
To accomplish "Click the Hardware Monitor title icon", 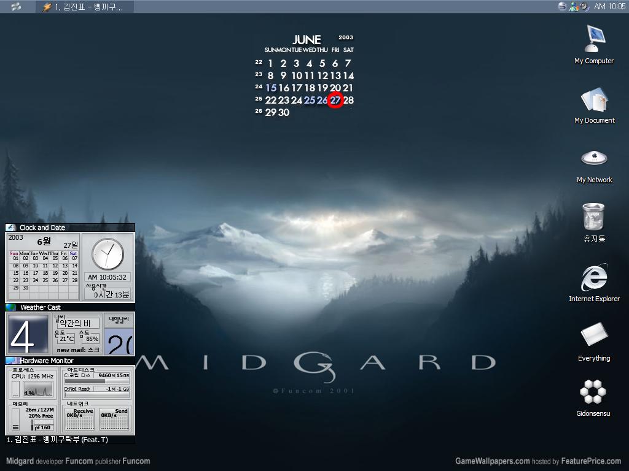I will tap(11, 361).
